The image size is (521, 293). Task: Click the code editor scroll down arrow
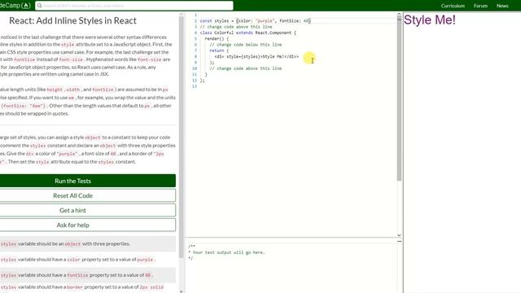[399, 235]
